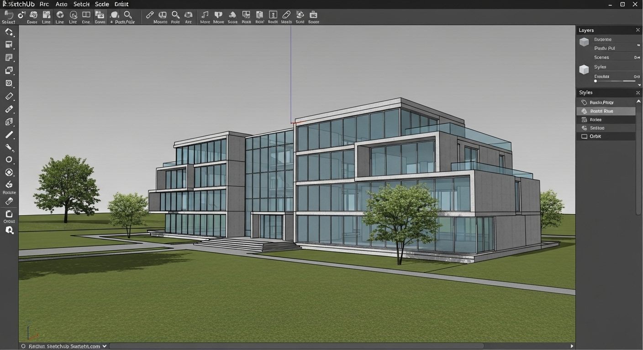This screenshot has width=643, height=350.
Task: Activate the Orbit tool near the sidebar bottom
Action: point(9,214)
